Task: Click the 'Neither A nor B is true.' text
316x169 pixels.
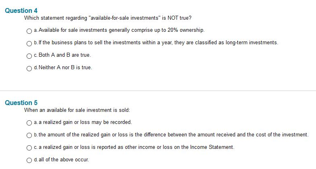Action: 65,68
